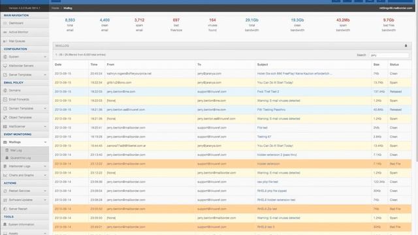Expand the MailScanner arrow

(x=45, y=127)
